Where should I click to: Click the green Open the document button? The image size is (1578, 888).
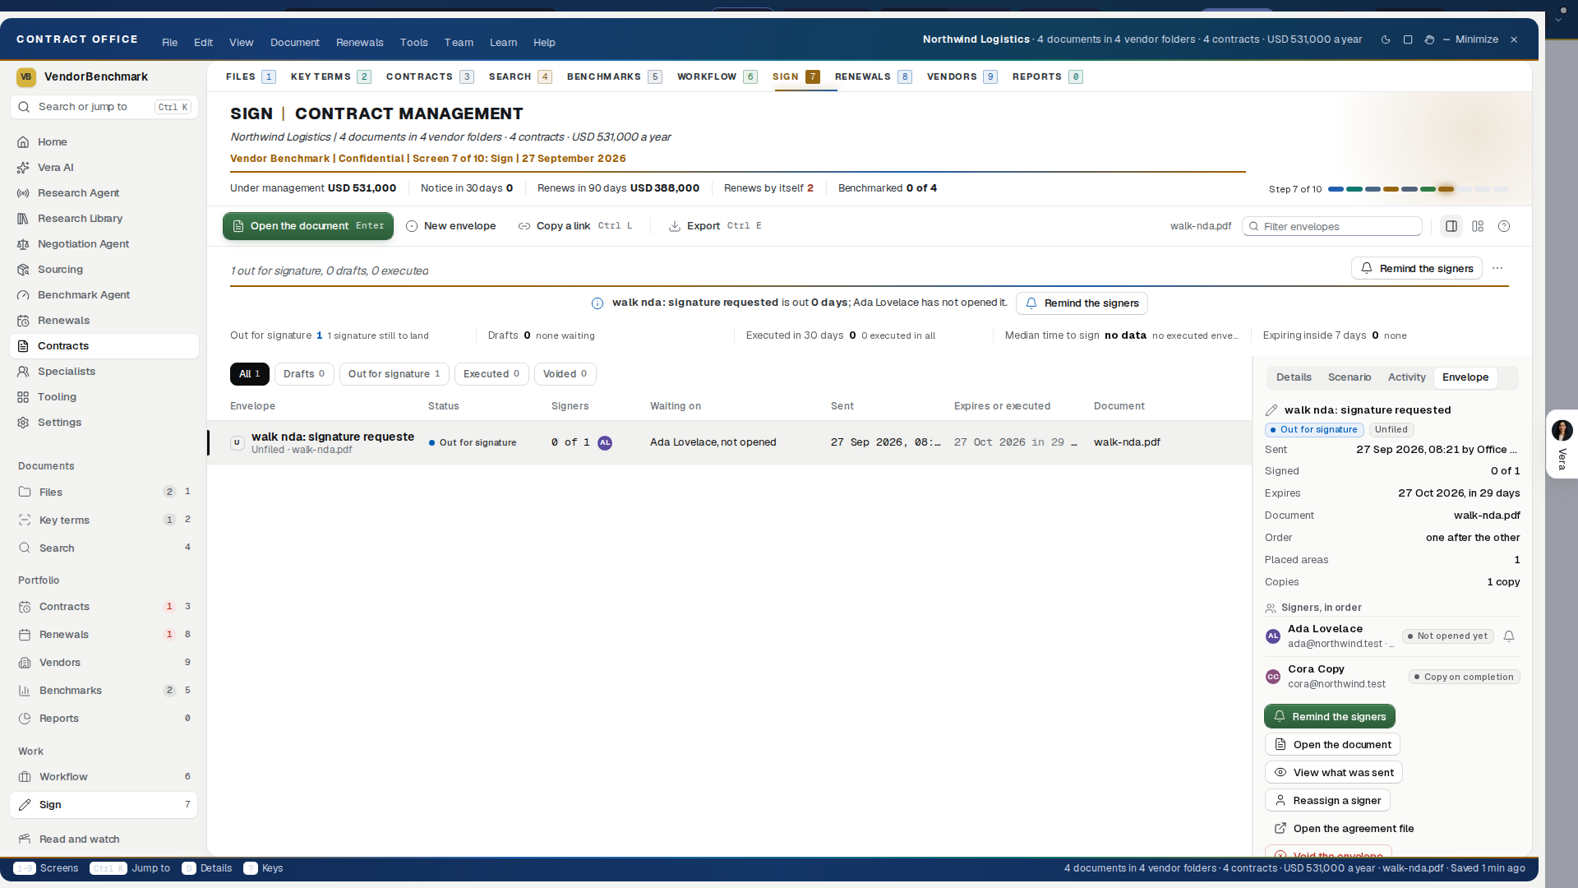coord(308,226)
